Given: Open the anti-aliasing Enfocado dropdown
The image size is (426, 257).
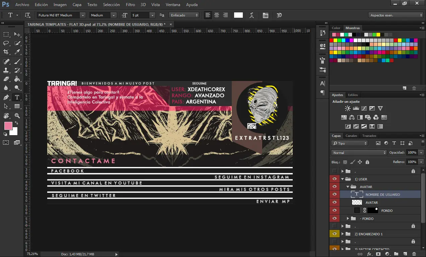Looking at the screenshot, I should click(184, 15).
